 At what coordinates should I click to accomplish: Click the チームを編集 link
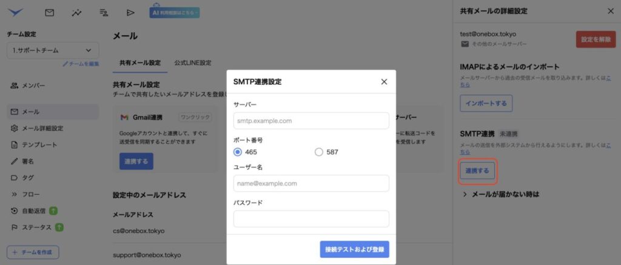(x=81, y=64)
